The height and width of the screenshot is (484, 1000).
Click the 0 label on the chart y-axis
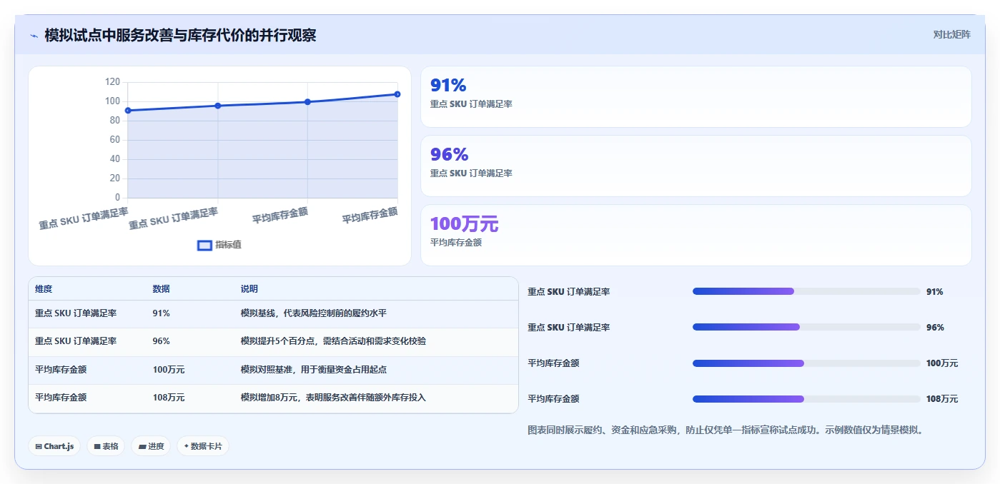(118, 198)
